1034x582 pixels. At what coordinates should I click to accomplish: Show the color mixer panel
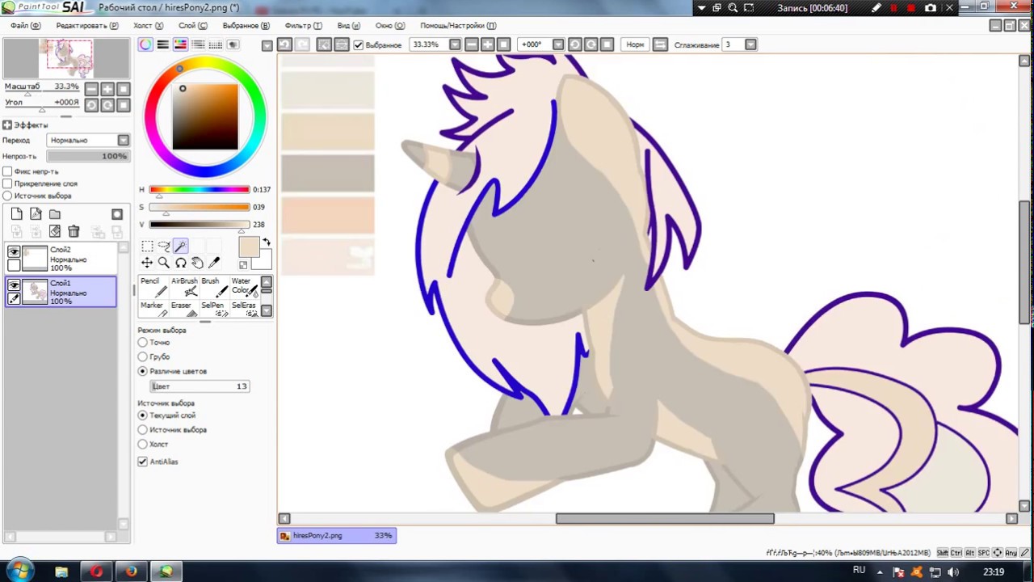pos(198,44)
